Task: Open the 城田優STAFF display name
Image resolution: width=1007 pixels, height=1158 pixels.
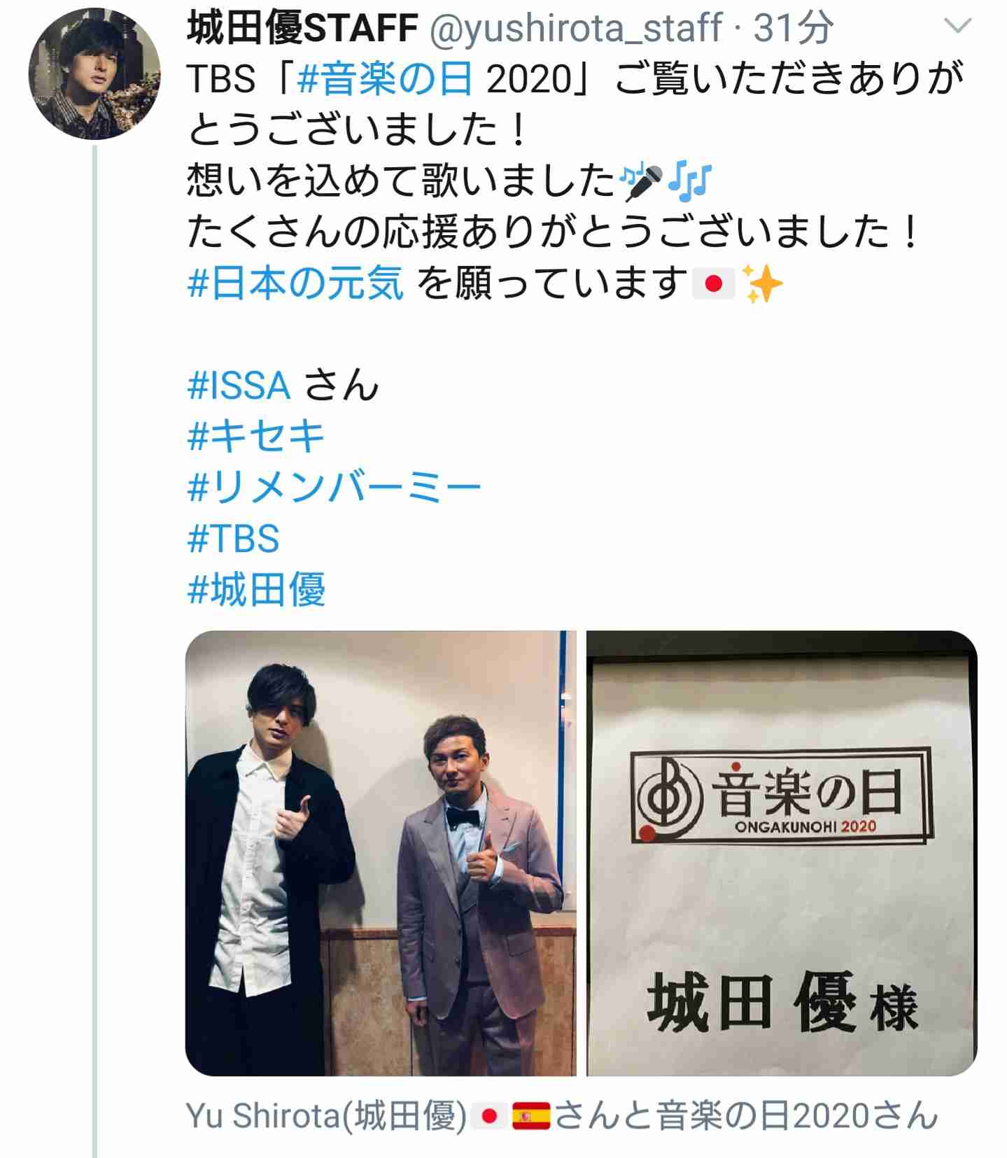Action: (x=303, y=28)
